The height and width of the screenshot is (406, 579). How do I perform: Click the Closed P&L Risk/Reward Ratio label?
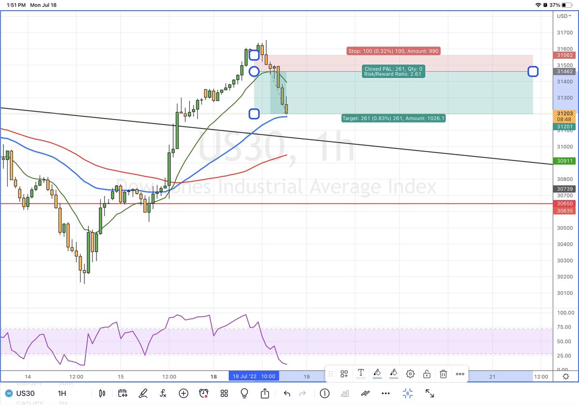tap(394, 71)
